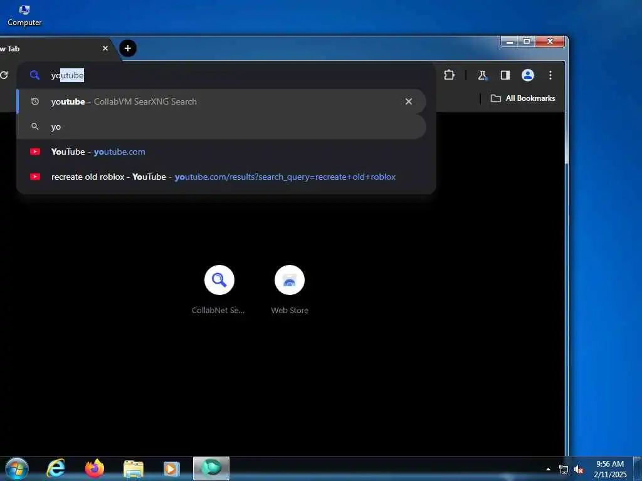
Task: Open the CollabNet Search shortcut
Action: 219,290
